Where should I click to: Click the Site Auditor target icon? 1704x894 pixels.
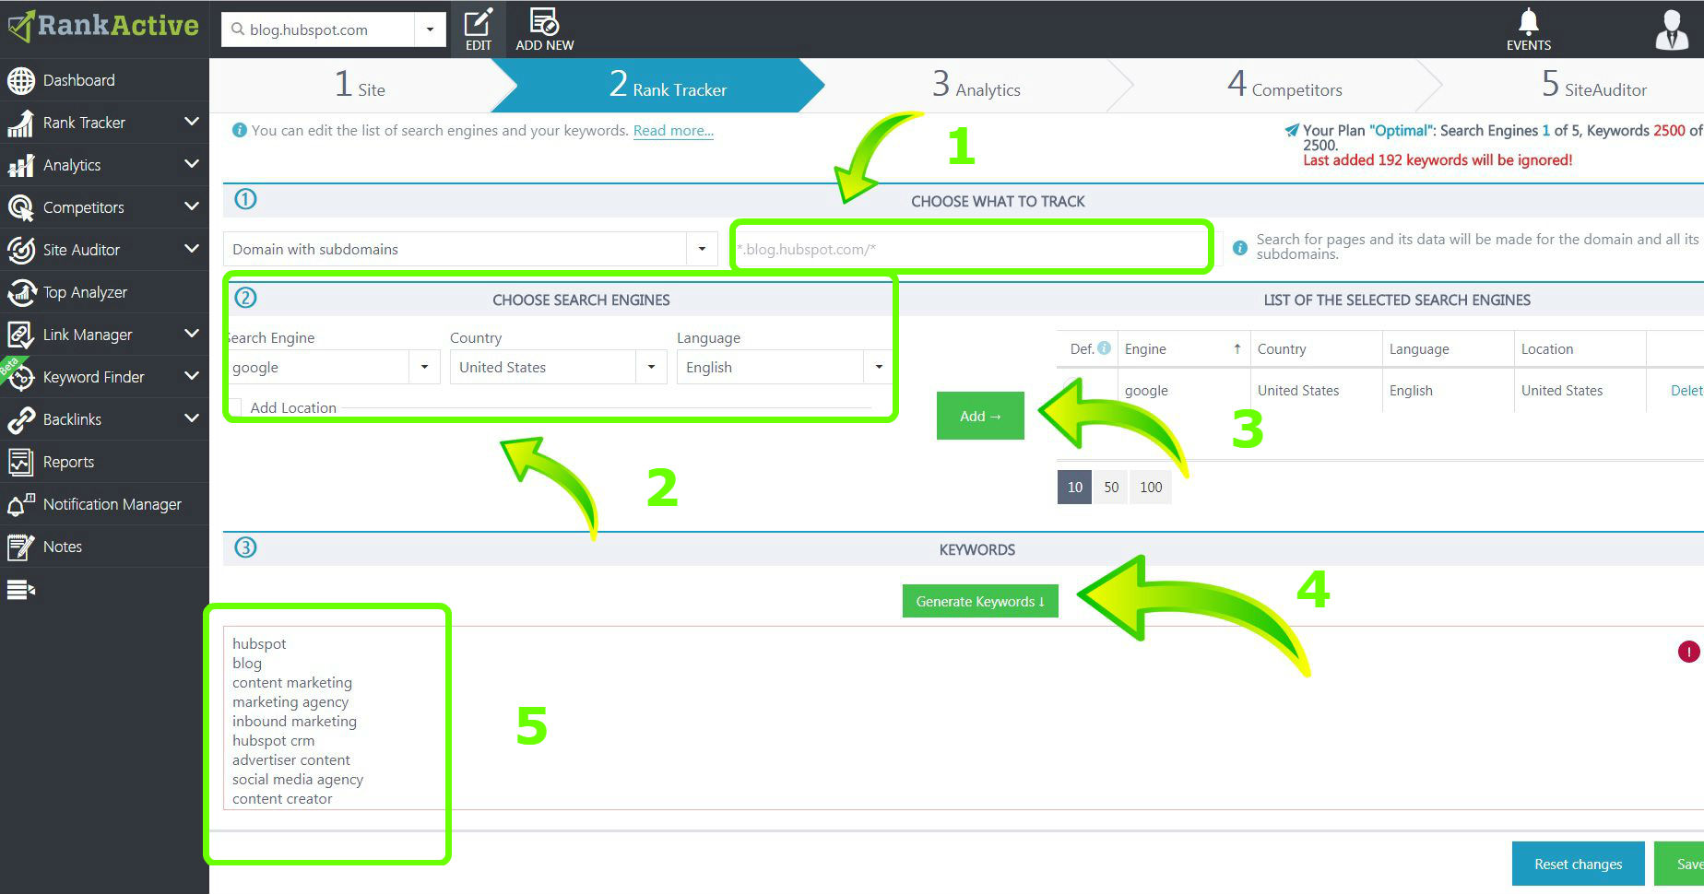[20, 251]
